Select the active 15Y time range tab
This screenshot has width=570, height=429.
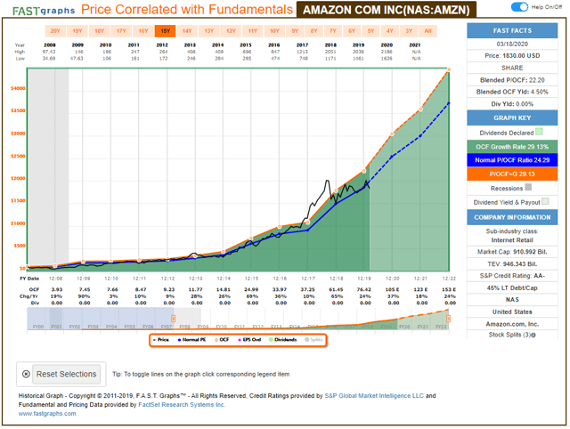tap(165, 31)
